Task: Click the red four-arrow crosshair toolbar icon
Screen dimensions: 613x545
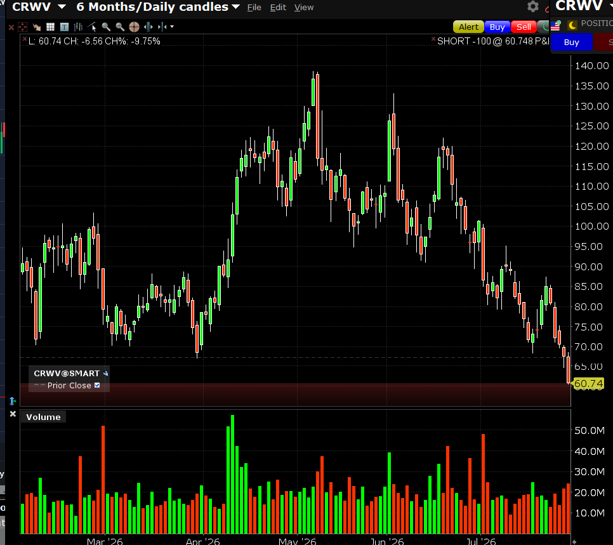Action: pos(23,27)
